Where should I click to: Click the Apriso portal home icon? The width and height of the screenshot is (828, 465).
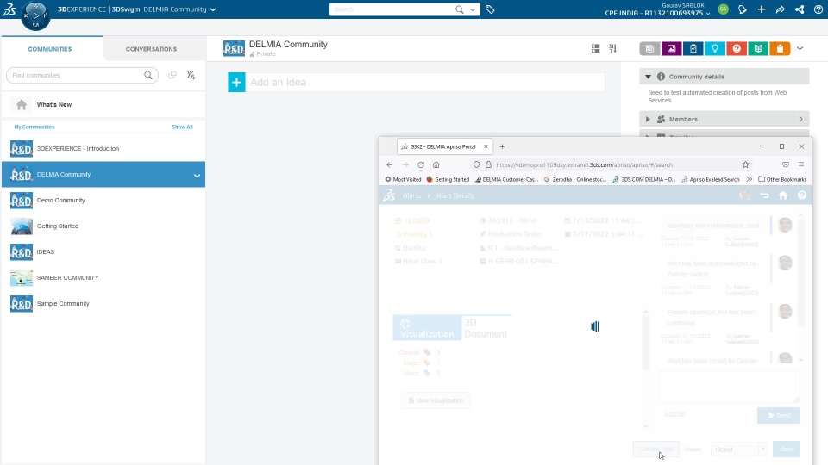click(x=783, y=195)
